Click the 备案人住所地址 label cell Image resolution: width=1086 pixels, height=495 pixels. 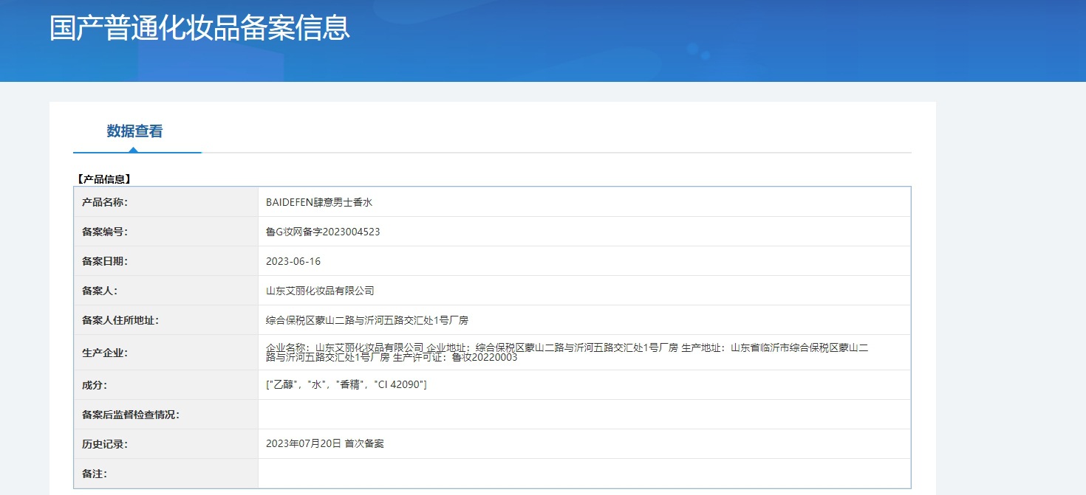pos(166,320)
